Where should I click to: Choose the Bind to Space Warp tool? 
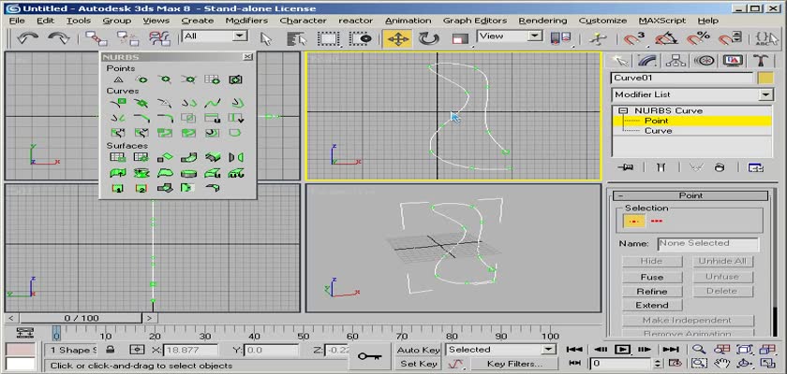159,38
